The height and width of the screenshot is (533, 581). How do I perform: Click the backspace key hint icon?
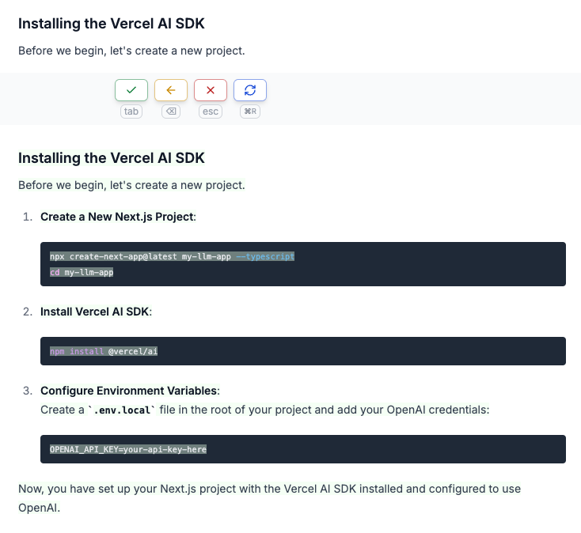pyautogui.click(x=171, y=112)
